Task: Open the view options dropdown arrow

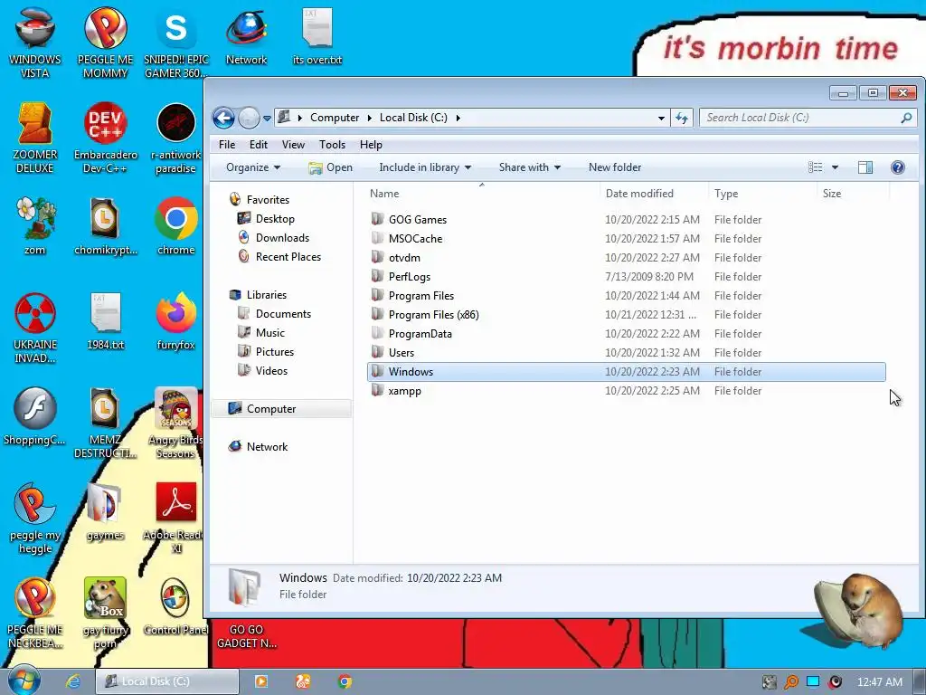Action: 835,167
